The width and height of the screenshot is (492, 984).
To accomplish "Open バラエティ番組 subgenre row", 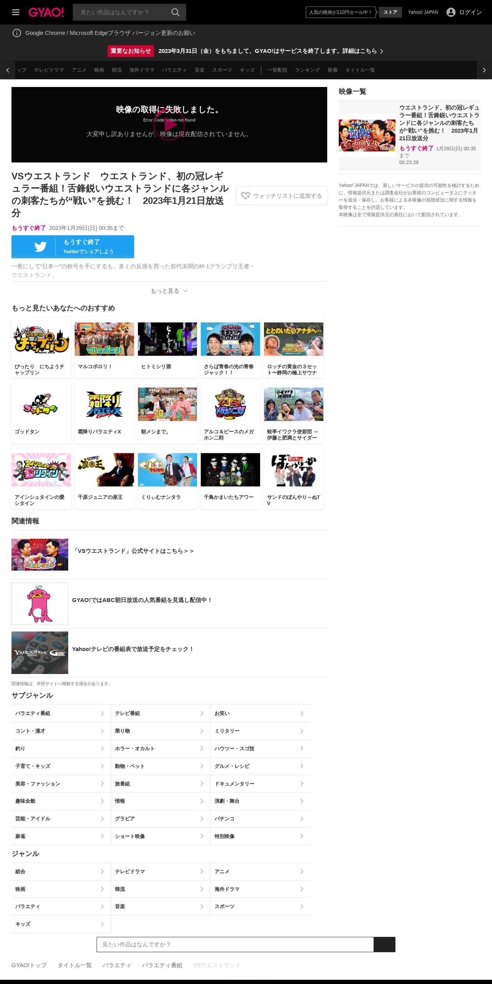I will (61, 713).
